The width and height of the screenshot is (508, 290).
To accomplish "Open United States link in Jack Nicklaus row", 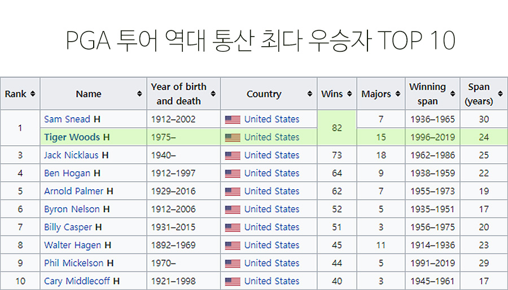I will tap(272, 155).
